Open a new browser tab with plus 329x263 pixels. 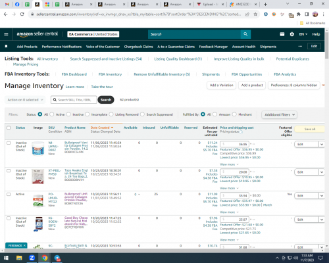coord(265,4)
